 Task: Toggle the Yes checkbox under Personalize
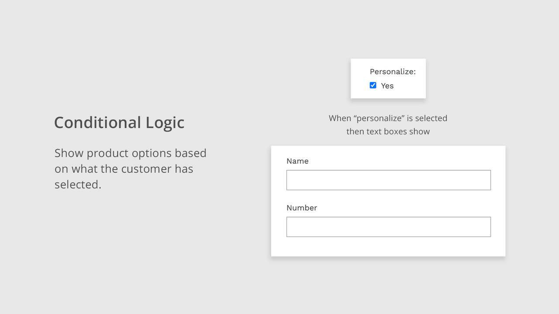[x=373, y=85]
